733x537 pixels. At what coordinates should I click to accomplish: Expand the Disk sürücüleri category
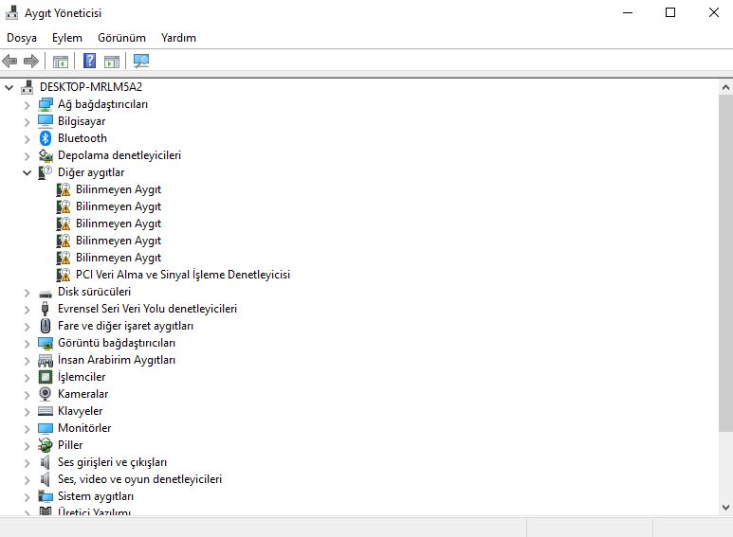27,293
